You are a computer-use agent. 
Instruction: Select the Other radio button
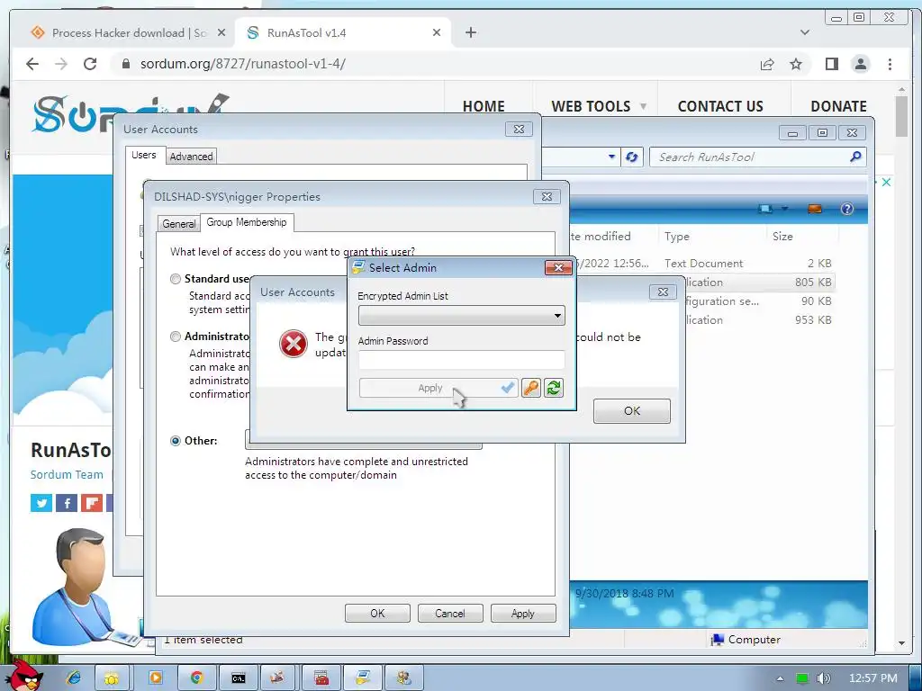click(176, 441)
